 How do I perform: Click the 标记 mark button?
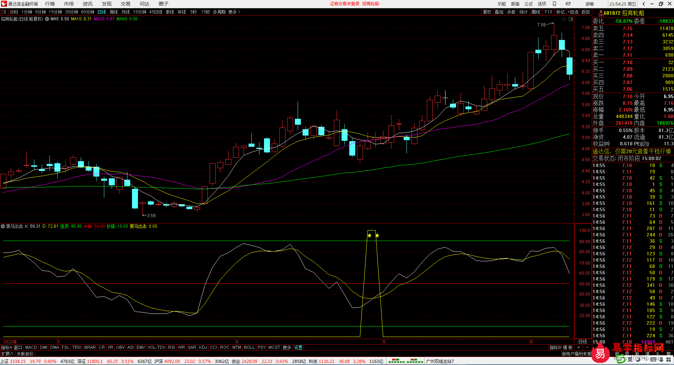pos(561,12)
